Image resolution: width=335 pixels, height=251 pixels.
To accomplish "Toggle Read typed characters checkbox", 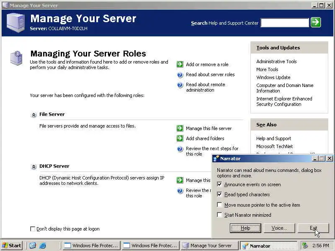I will [219, 194].
